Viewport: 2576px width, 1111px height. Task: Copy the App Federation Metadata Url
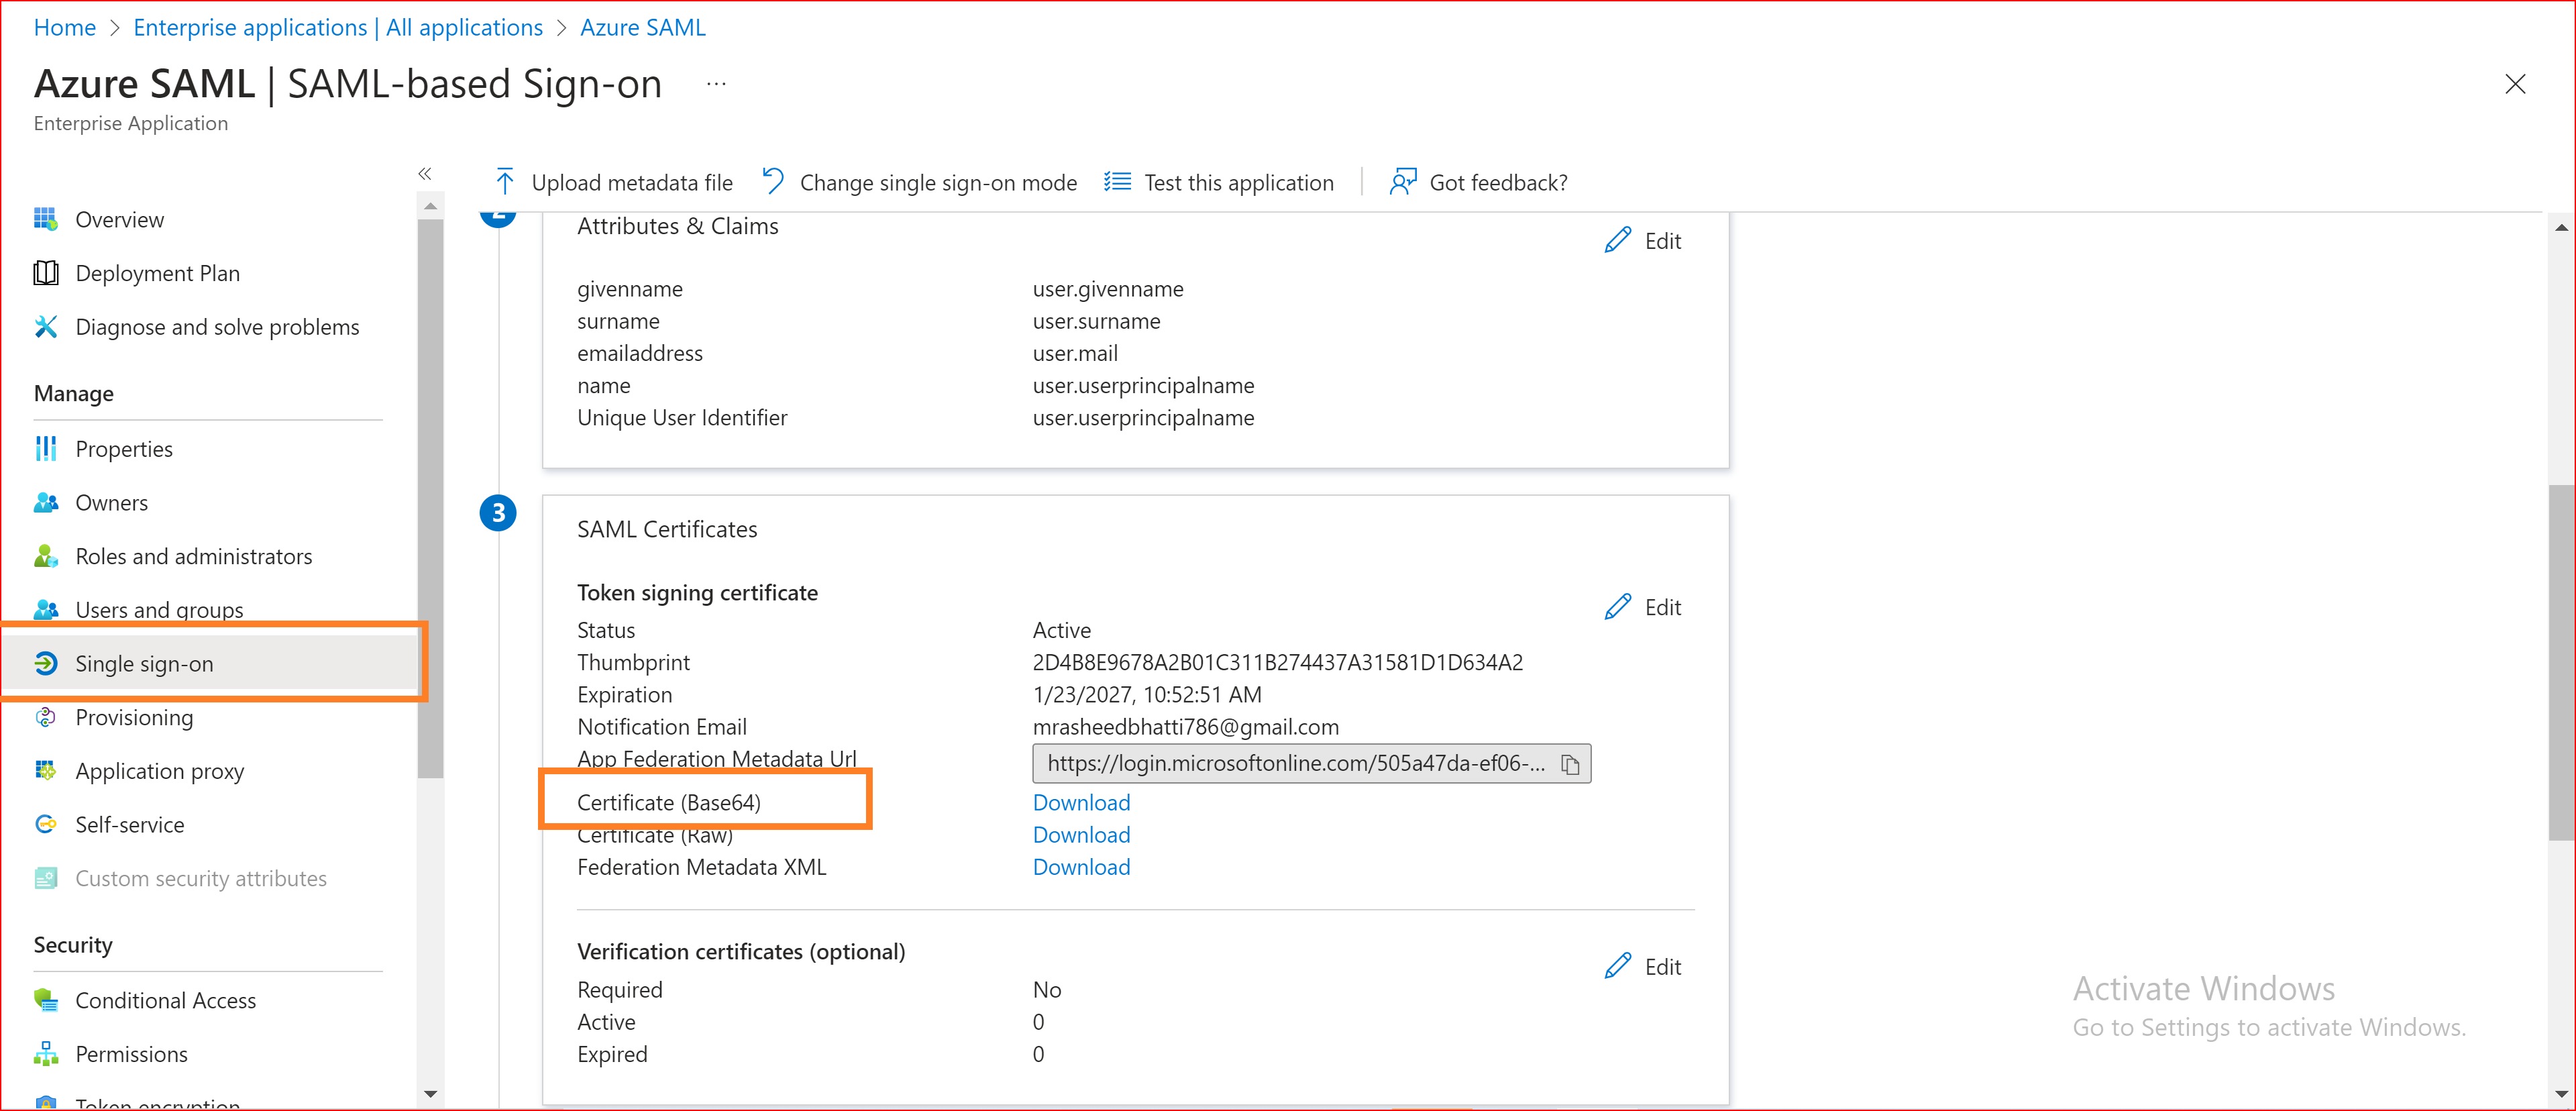[1570, 764]
